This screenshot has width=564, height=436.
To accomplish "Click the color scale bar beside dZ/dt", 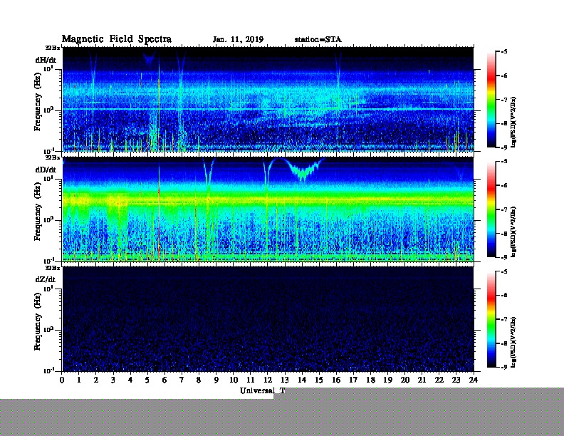I will [491, 319].
